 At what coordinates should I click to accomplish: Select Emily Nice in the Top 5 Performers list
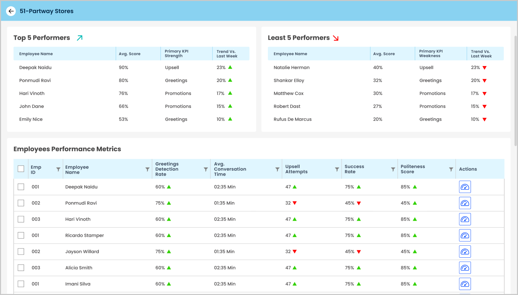pyautogui.click(x=31, y=119)
